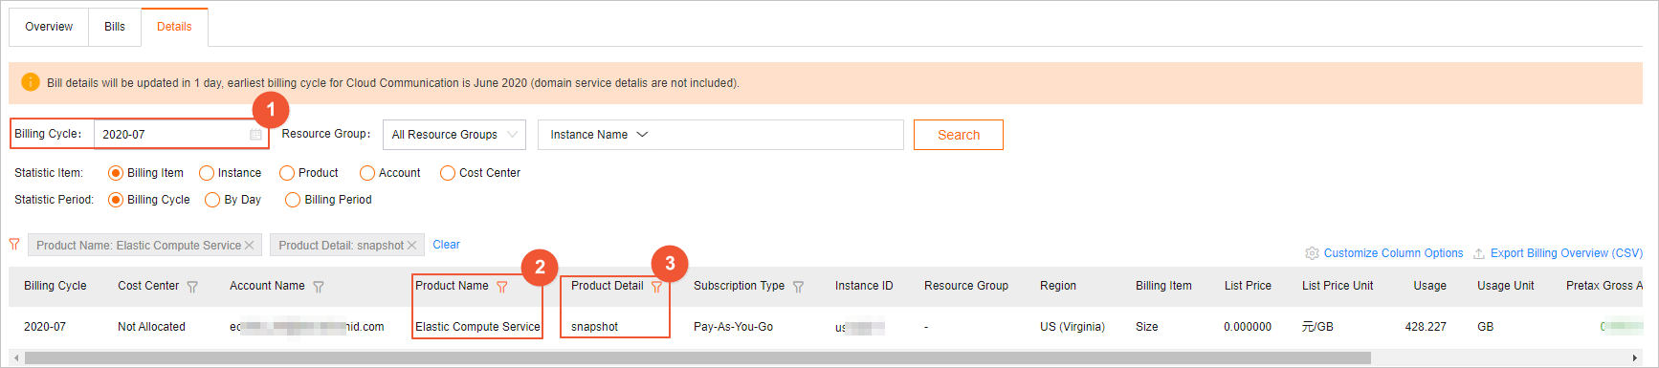The image size is (1659, 368).
Task: Select the Billing Item radio button
Action: pos(116,173)
